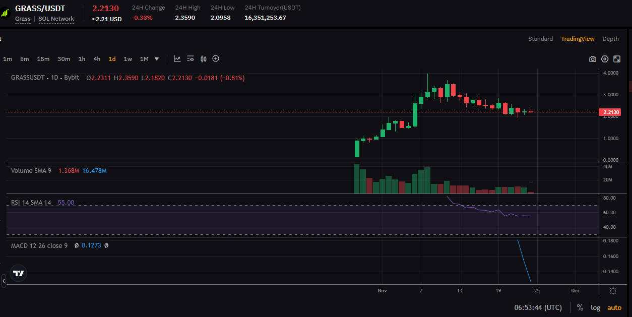The image size is (632, 317).
Task: Click the tall green candle near Nov 7
Action: [415, 115]
